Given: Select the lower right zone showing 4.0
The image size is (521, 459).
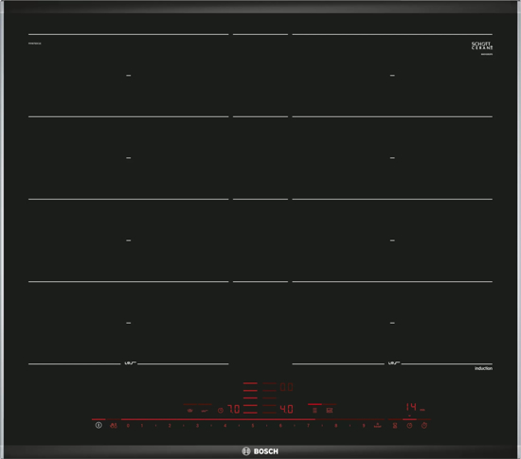Looking at the screenshot, I should tap(286, 409).
